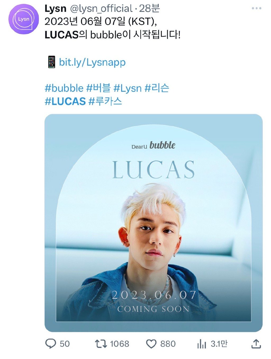Open the 28분 tweet timestamp
This screenshot has width=271, height=359.
pos(150,8)
